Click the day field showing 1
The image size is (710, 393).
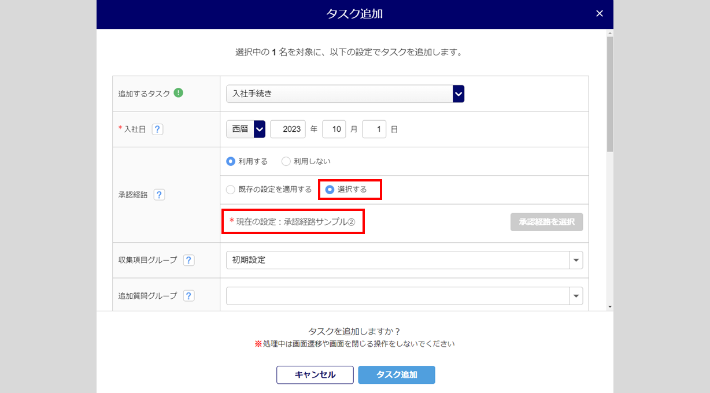pos(374,129)
